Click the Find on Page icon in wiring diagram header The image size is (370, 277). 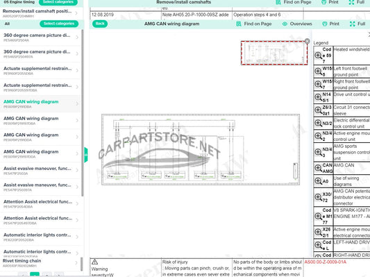[239, 24]
